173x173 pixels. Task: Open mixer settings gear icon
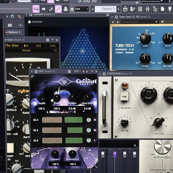[x=135, y=145]
